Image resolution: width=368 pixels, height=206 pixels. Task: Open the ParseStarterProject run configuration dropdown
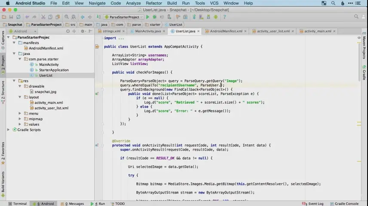(124, 17)
